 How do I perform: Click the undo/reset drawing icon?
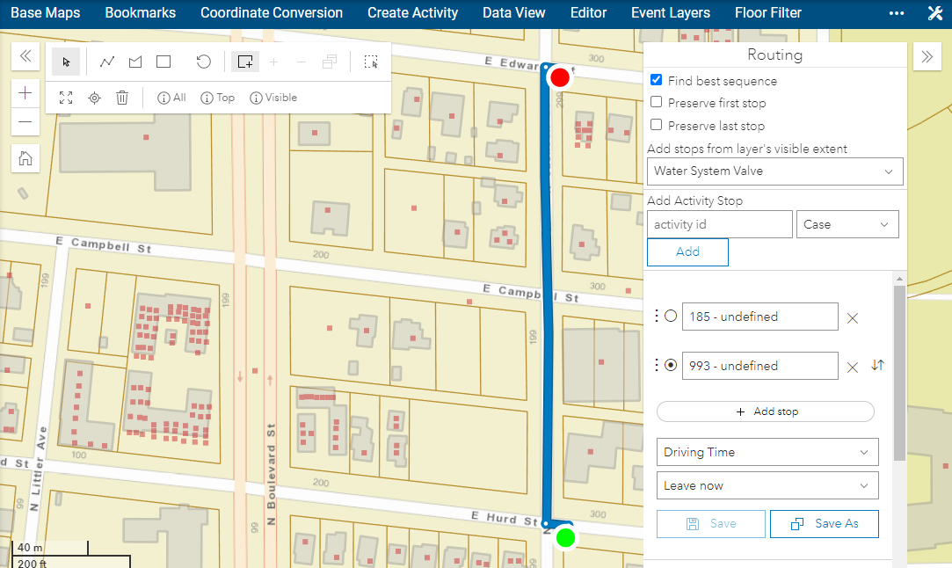coord(203,62)
